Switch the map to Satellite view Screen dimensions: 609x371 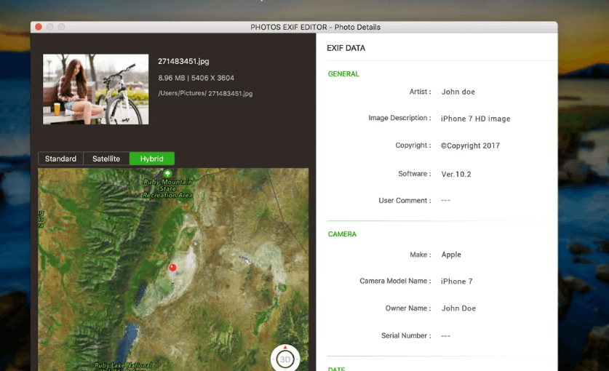106,159
